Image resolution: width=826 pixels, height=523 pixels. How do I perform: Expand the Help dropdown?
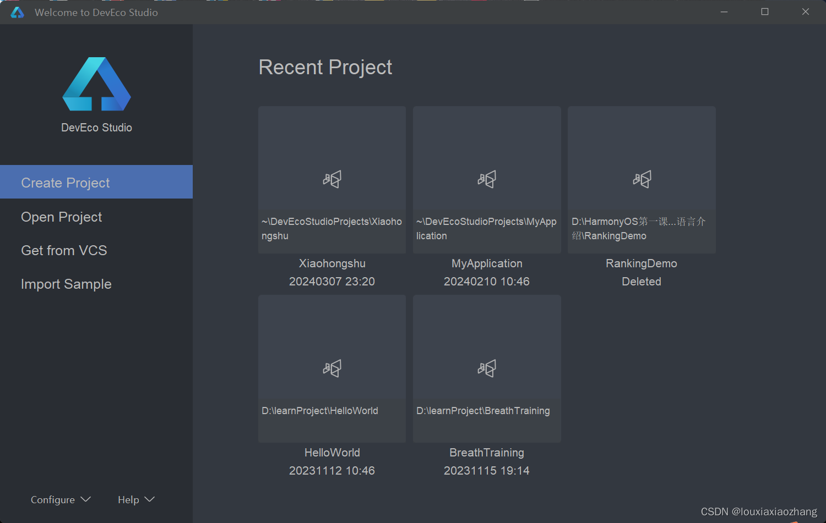[x=136, y=499]
